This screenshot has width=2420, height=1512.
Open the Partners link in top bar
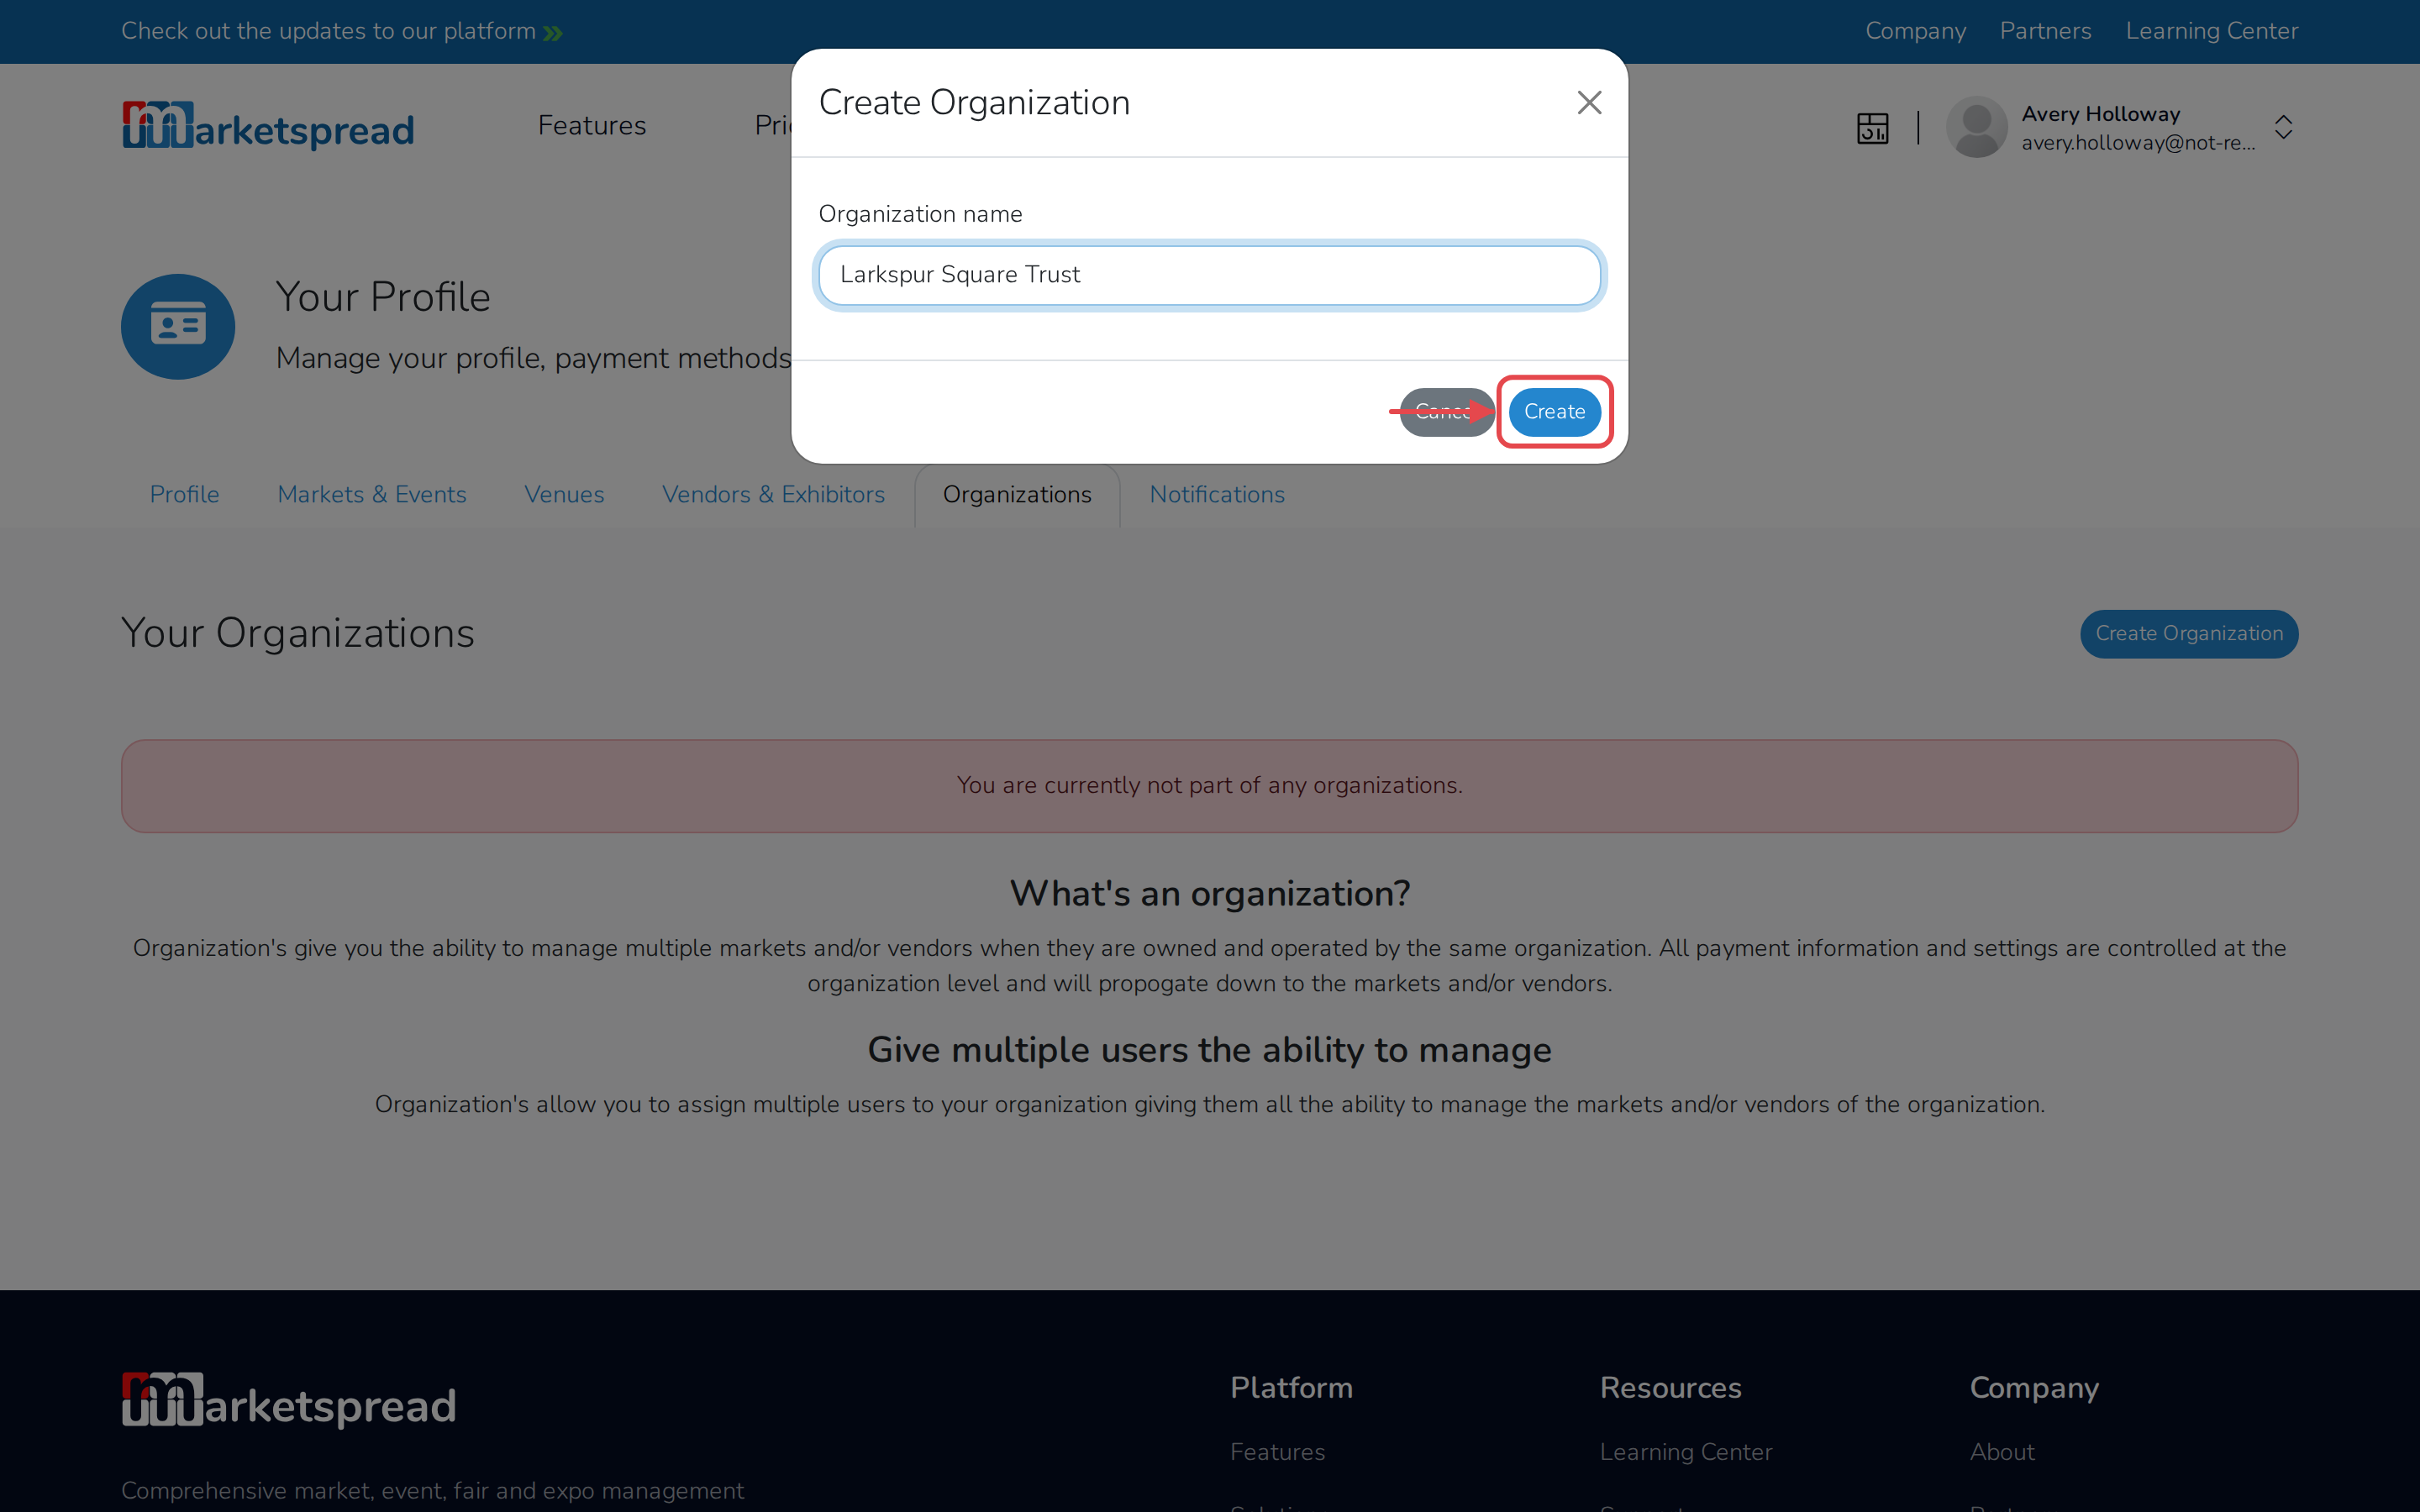2045,31
